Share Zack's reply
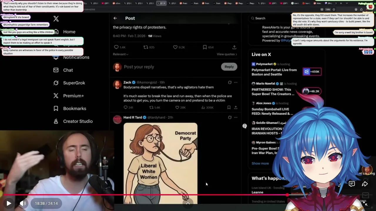 coord(236,108)
